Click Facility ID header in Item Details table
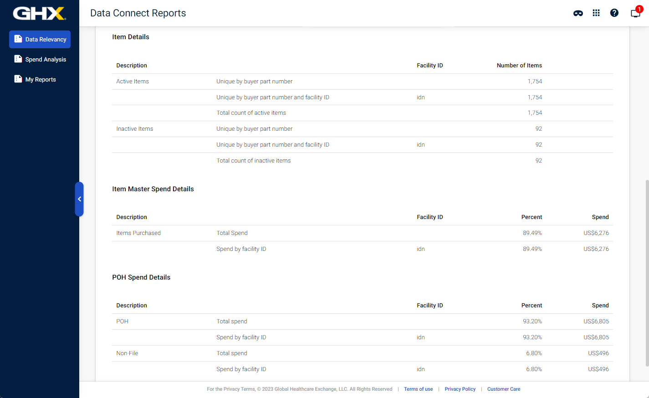Viewport: 649px width, 398px height. coord(429,66)
